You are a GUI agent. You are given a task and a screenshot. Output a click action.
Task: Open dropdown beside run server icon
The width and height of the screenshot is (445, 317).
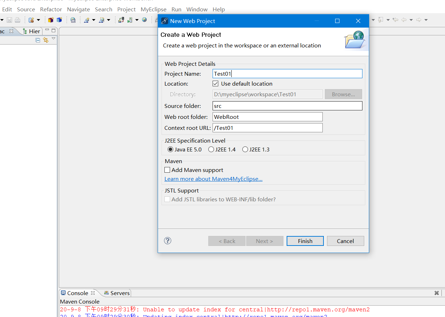[x=137, y=20]
